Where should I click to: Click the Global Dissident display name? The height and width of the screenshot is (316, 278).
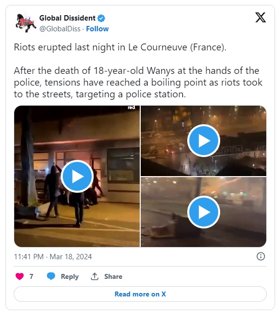click(67, 18)
